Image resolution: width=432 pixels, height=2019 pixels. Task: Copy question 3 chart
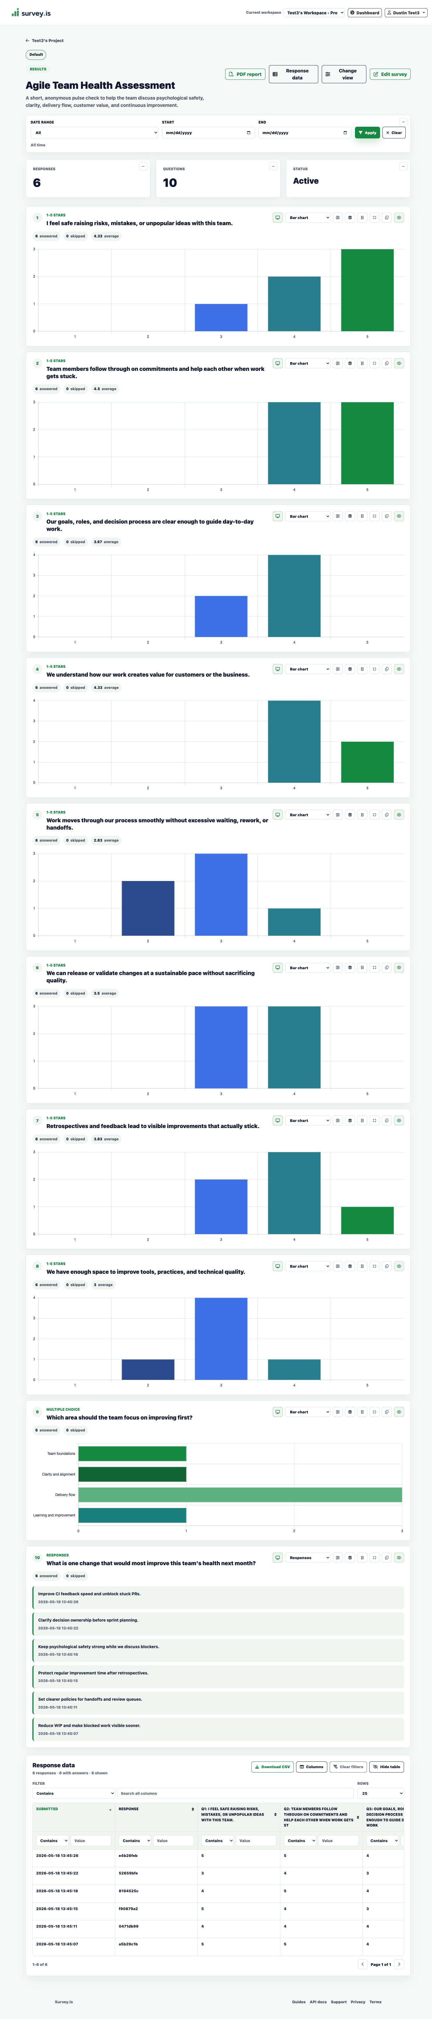(x=386, y=517)
